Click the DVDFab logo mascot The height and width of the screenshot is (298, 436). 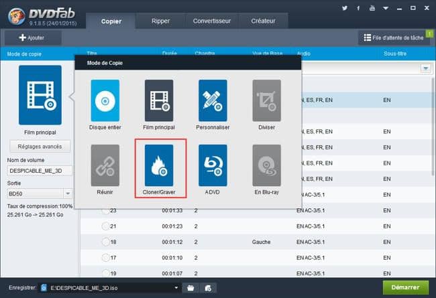coord(16,16)
